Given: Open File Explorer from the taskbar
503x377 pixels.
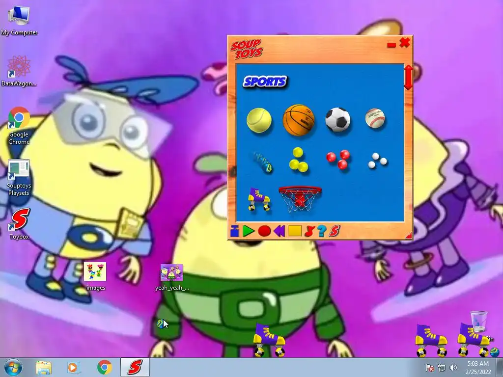Looking at the screenshot, I should tap(44, 367).
